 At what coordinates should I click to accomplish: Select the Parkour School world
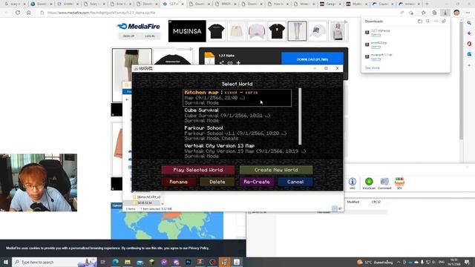(x=237, y=133)
